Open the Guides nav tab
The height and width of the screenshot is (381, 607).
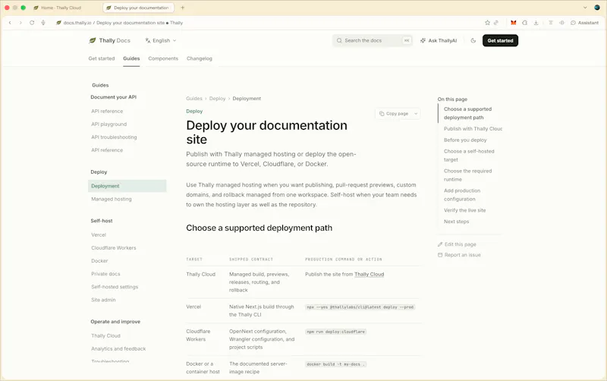click(x=131, y=58)
